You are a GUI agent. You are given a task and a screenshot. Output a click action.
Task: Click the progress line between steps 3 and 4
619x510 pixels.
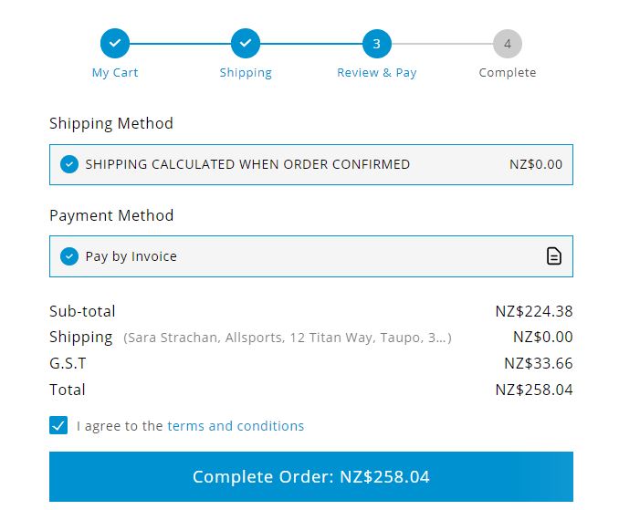[x=442, y=44]
